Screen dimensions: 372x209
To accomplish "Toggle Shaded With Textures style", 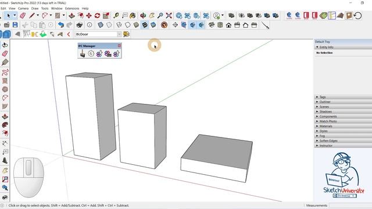I will (x=145, y=24).
